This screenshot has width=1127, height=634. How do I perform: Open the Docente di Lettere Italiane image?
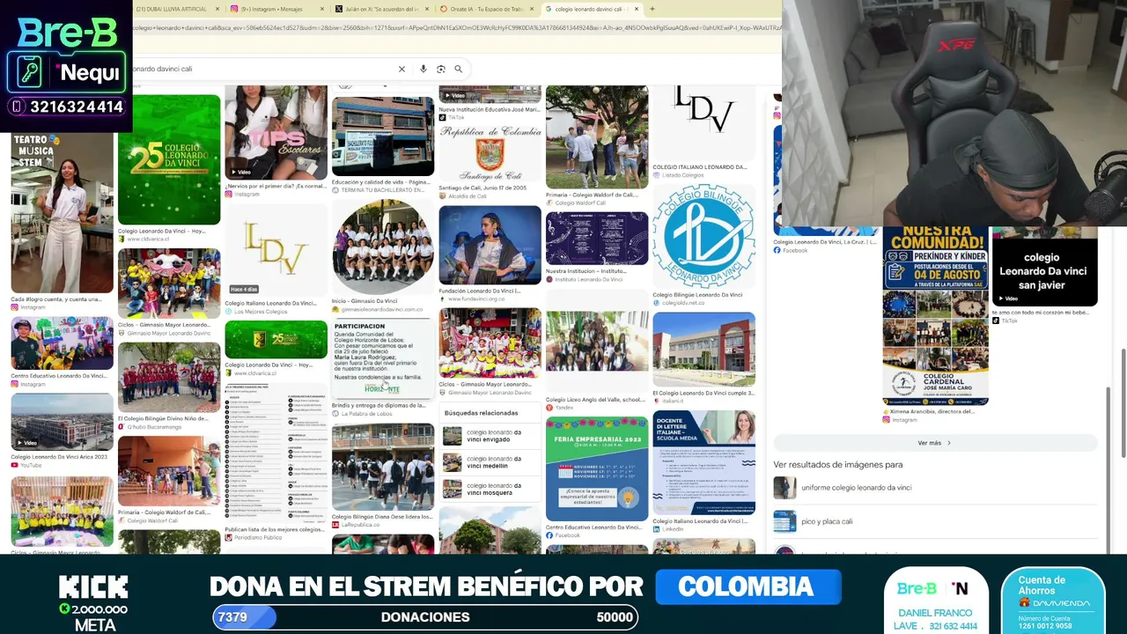pos(703,462)
